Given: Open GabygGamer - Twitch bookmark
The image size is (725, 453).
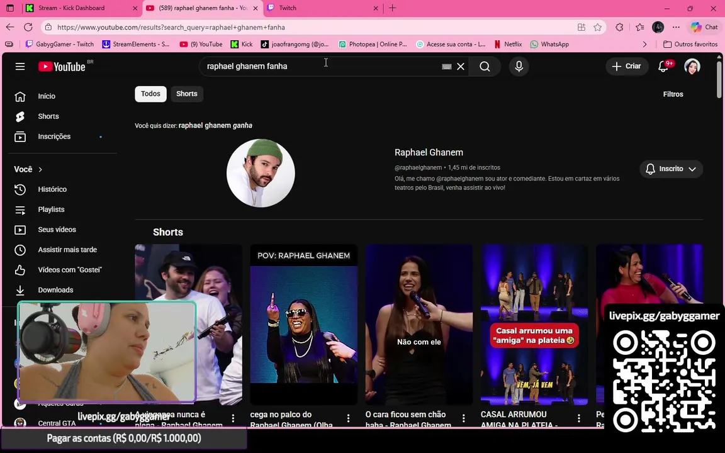Looking at the screenshot, I should [x=60, y=45].
